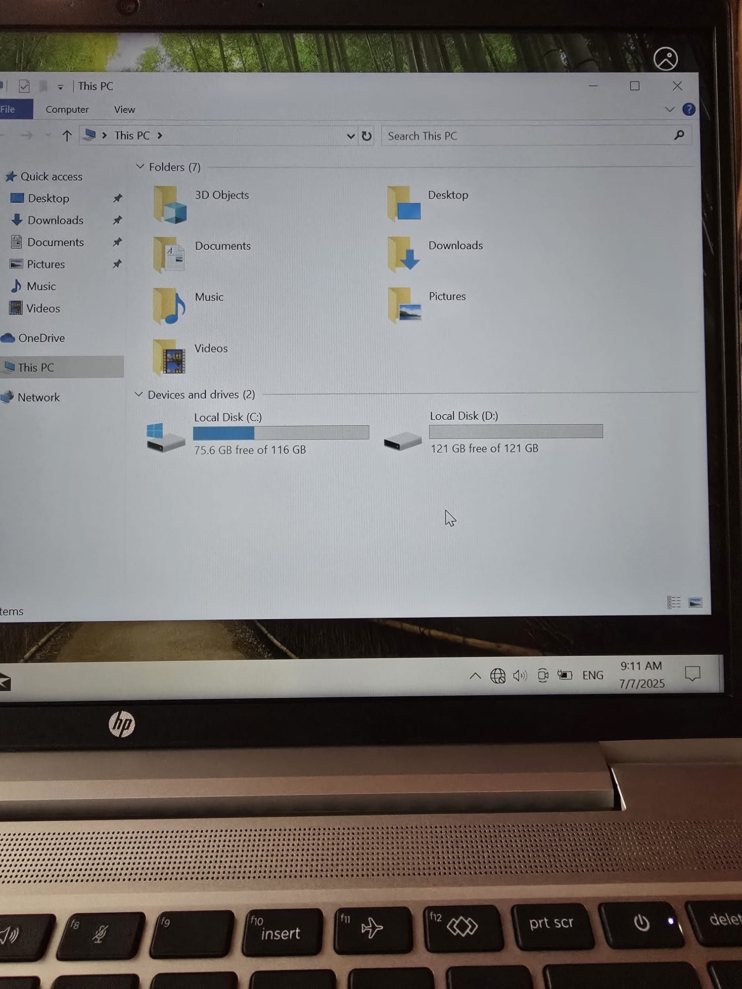
Task: Switch to large icons view in status bar
Action: click(696, 602)
